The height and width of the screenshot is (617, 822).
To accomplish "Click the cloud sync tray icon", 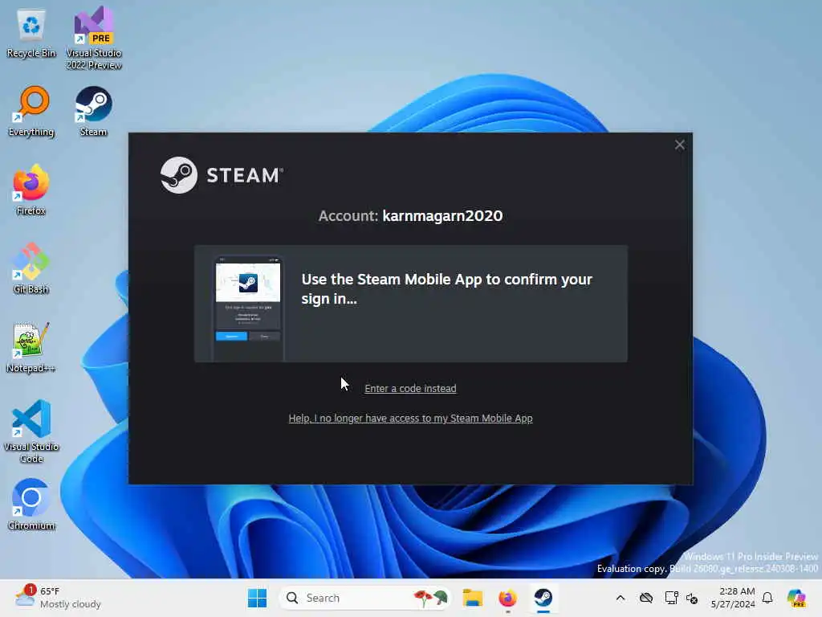I will (646, 598).
